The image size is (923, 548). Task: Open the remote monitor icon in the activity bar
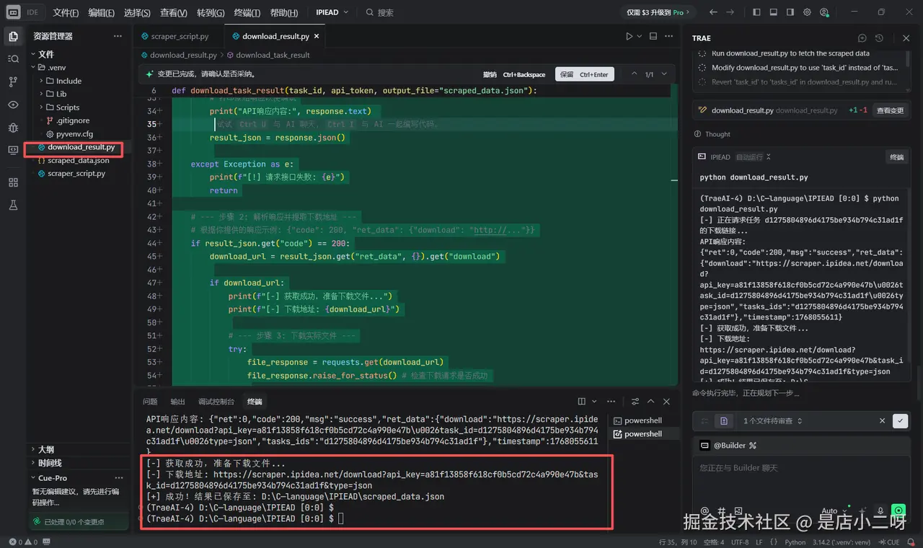13,150
